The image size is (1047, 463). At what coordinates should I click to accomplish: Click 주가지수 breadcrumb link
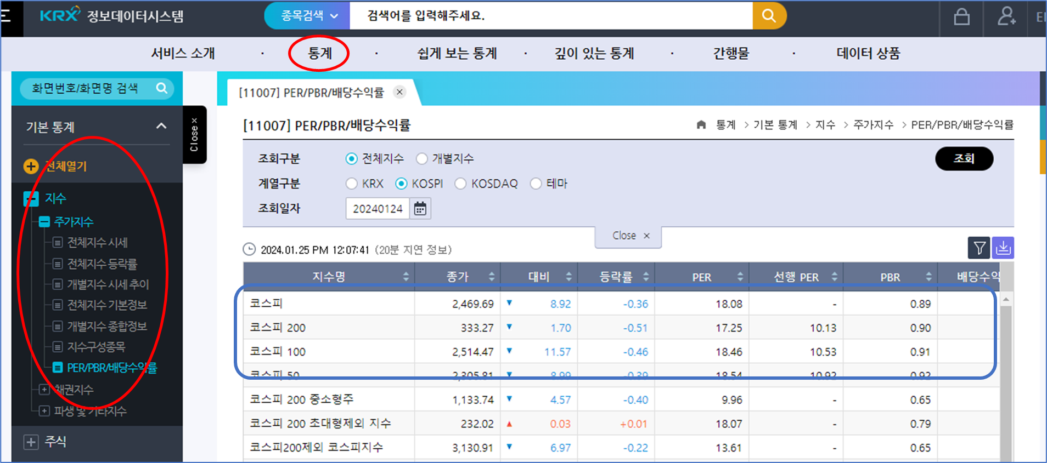point(874,125)
